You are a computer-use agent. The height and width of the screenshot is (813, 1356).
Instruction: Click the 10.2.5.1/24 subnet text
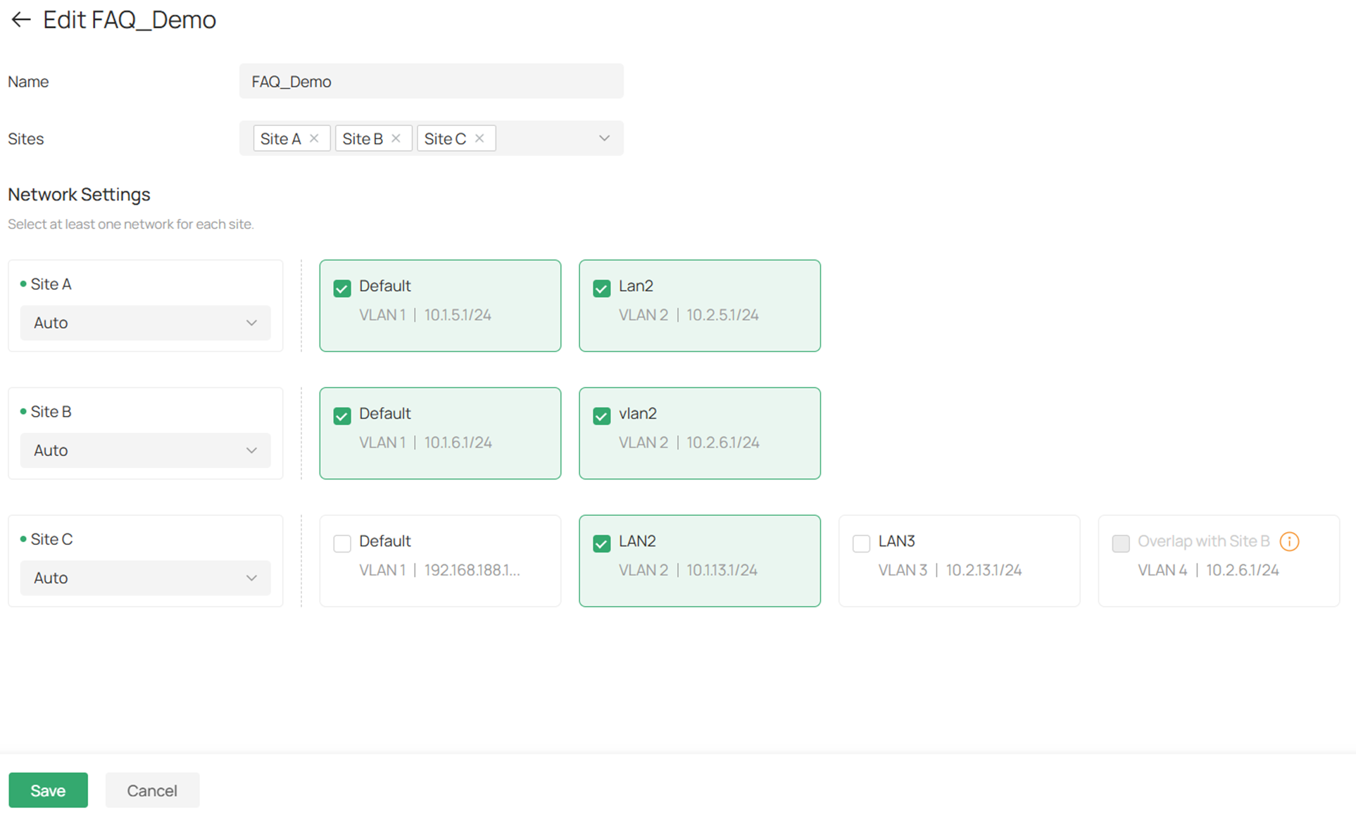(722, 315)
